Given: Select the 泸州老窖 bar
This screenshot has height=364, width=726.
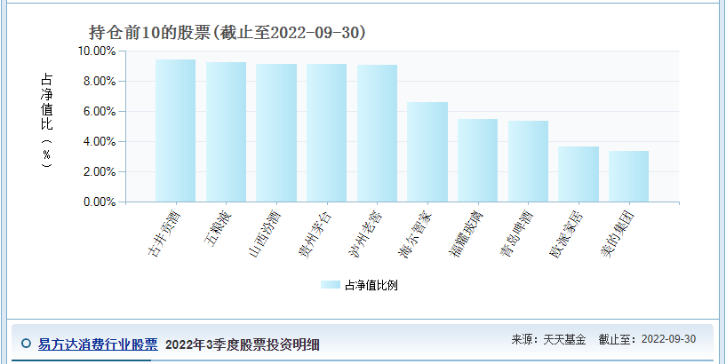Looking at the screenshot, I should (377, 133).
